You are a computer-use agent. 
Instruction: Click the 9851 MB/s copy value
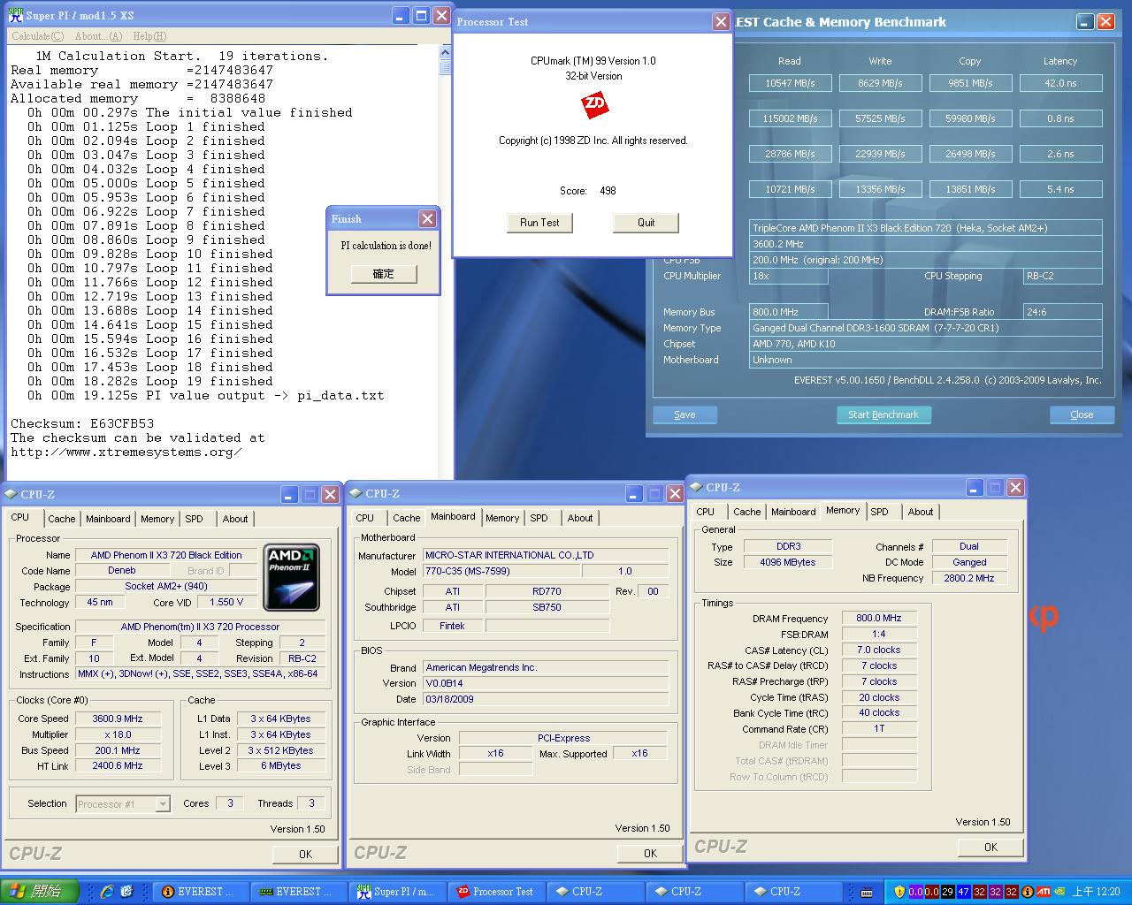tap(971, 83)
